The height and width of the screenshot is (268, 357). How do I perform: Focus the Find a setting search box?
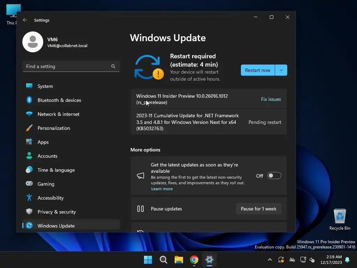(71, 66)
